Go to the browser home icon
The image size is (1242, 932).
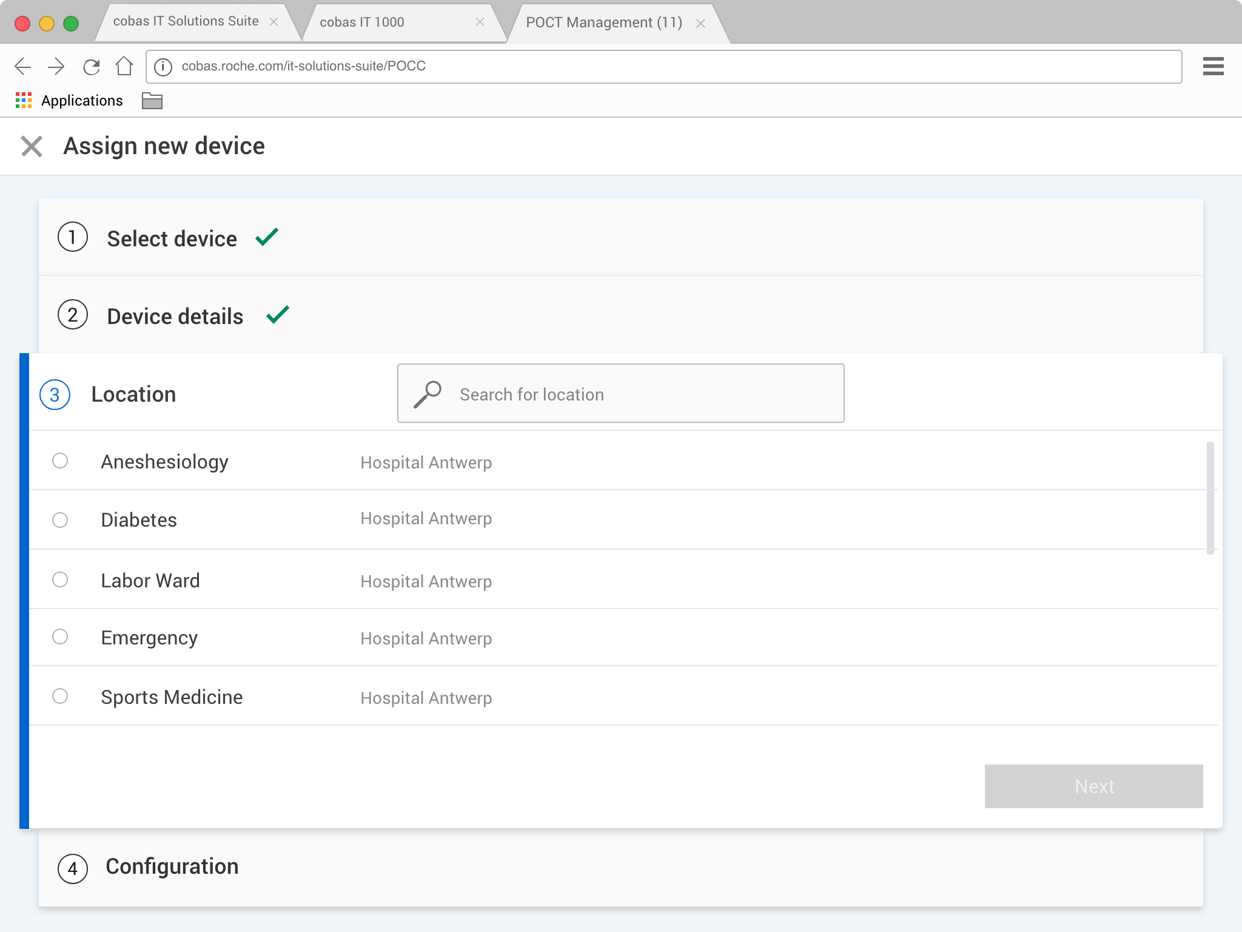pos(124,66)
